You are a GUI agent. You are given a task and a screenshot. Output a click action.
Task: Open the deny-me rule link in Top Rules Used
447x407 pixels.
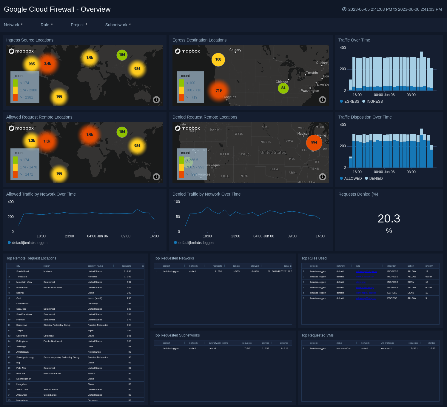[x=361, y=282]
